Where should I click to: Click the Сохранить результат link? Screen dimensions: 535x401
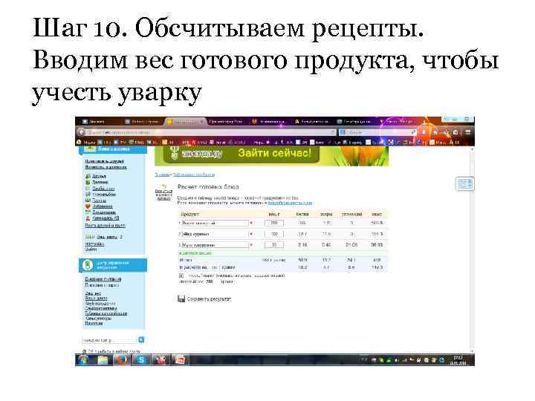click(x=209, y=299)
